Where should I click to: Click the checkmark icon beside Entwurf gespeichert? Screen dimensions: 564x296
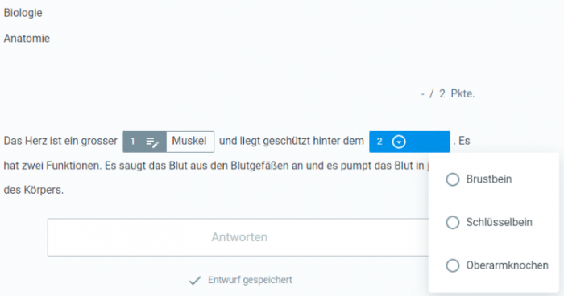tap(195, 280)
